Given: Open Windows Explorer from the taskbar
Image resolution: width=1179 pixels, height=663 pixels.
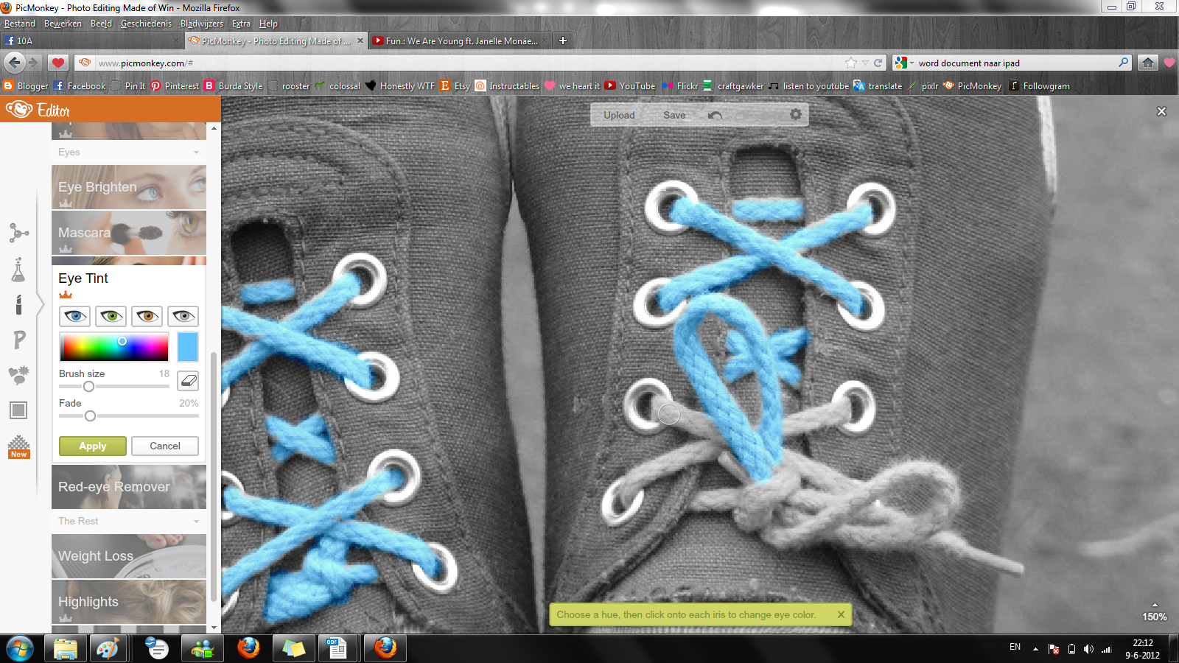Looking at the screenshot, I should pos(65,648).
